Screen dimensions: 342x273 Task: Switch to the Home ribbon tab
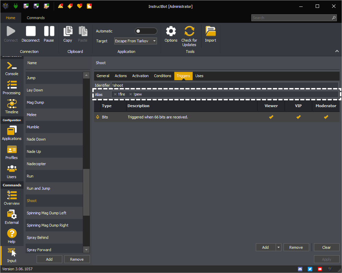pos(11,18)
